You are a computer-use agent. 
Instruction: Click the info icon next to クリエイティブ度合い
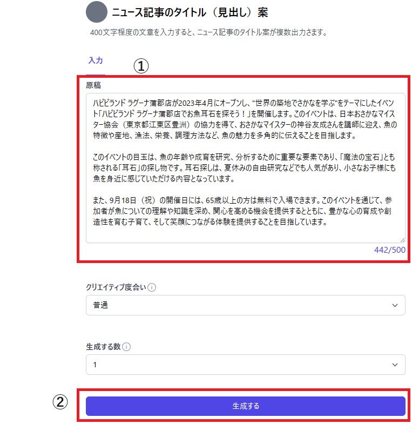(152, 287)
